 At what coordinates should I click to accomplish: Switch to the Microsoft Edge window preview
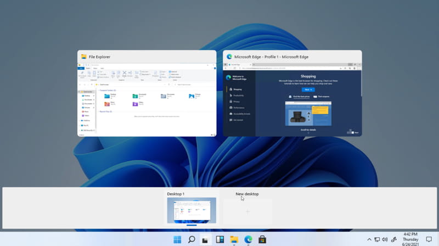[292, 93]
